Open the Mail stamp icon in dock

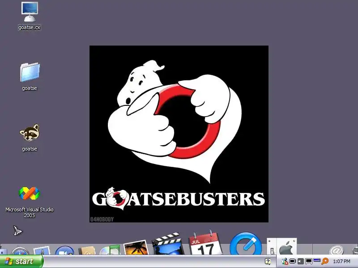click(42, 250)
